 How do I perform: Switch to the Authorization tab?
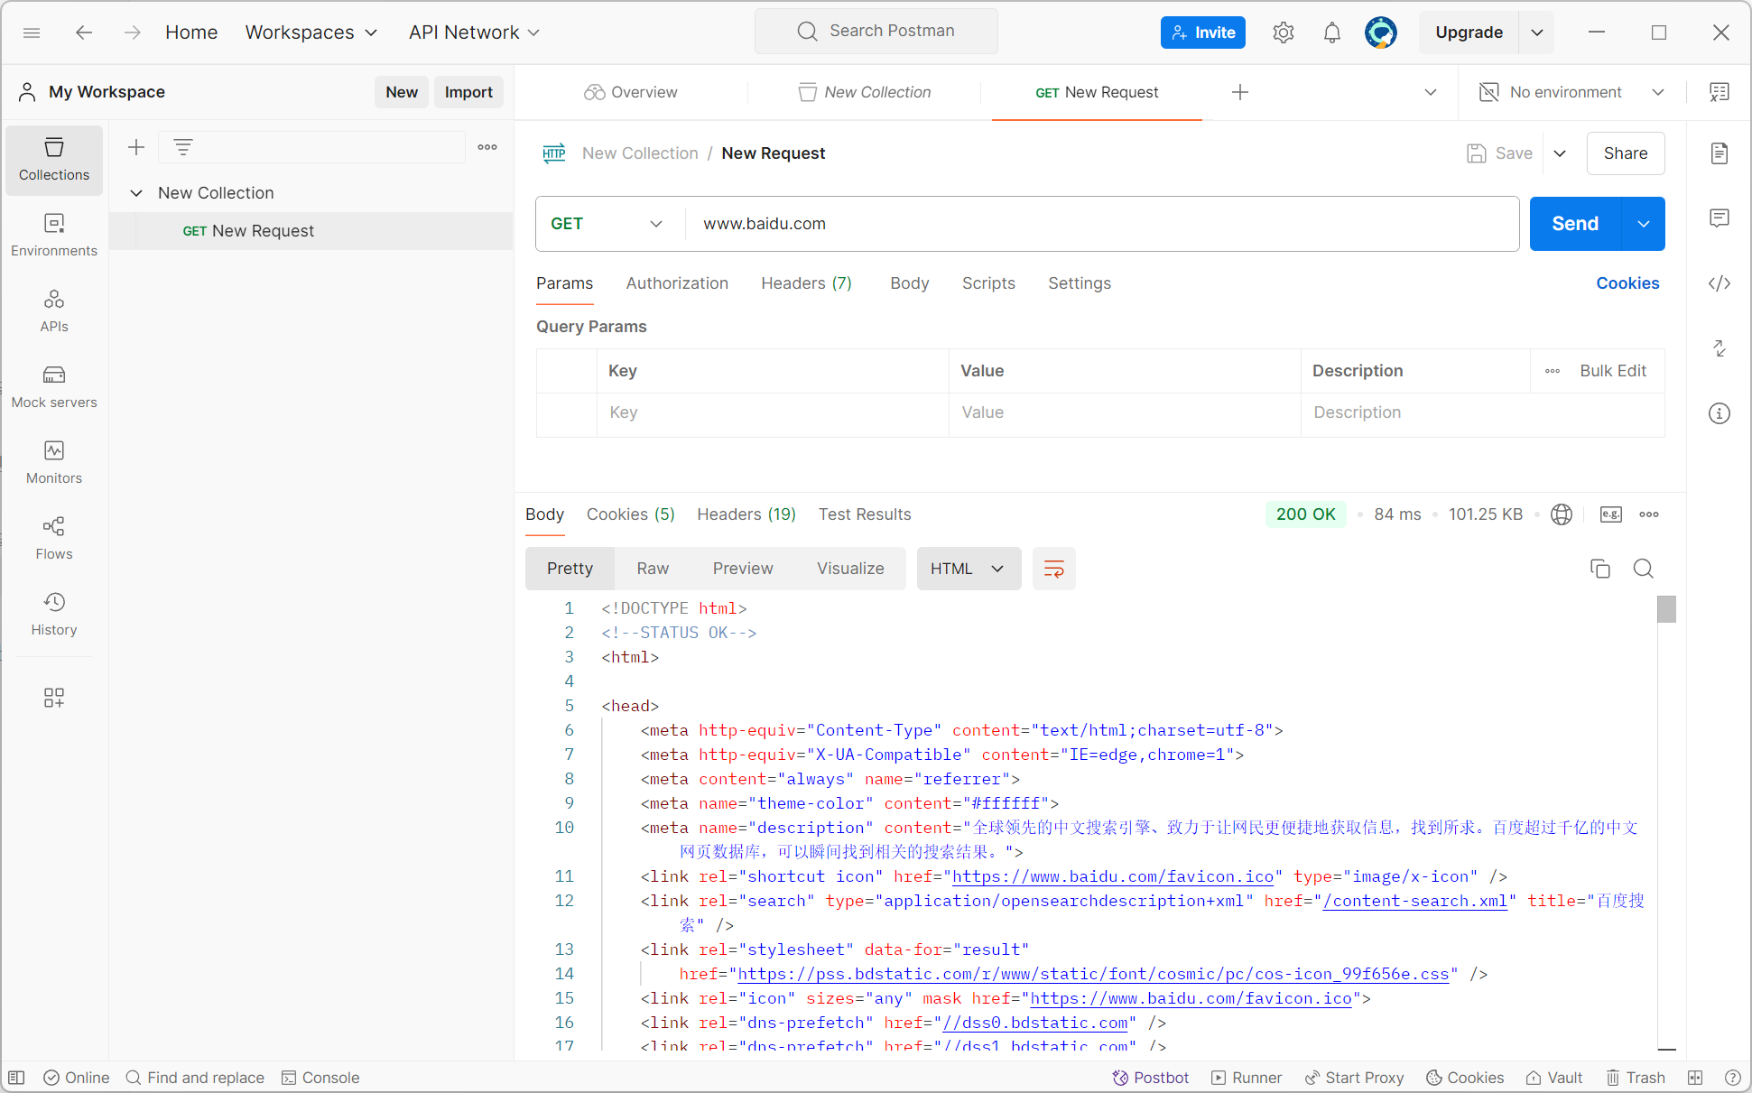[677, 283]
